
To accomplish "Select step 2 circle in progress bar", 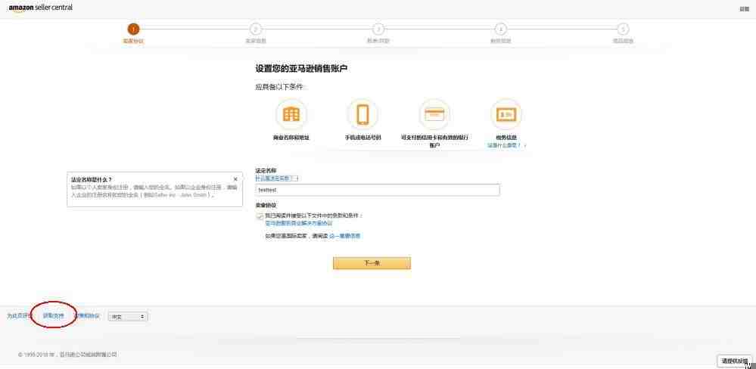I will tap(256, 29).
